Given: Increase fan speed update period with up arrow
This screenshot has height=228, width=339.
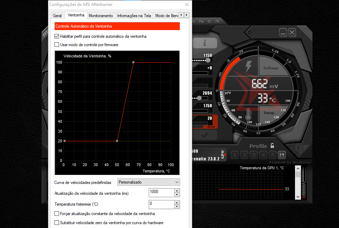Looking at the screenshot, I should pos(177,191).
